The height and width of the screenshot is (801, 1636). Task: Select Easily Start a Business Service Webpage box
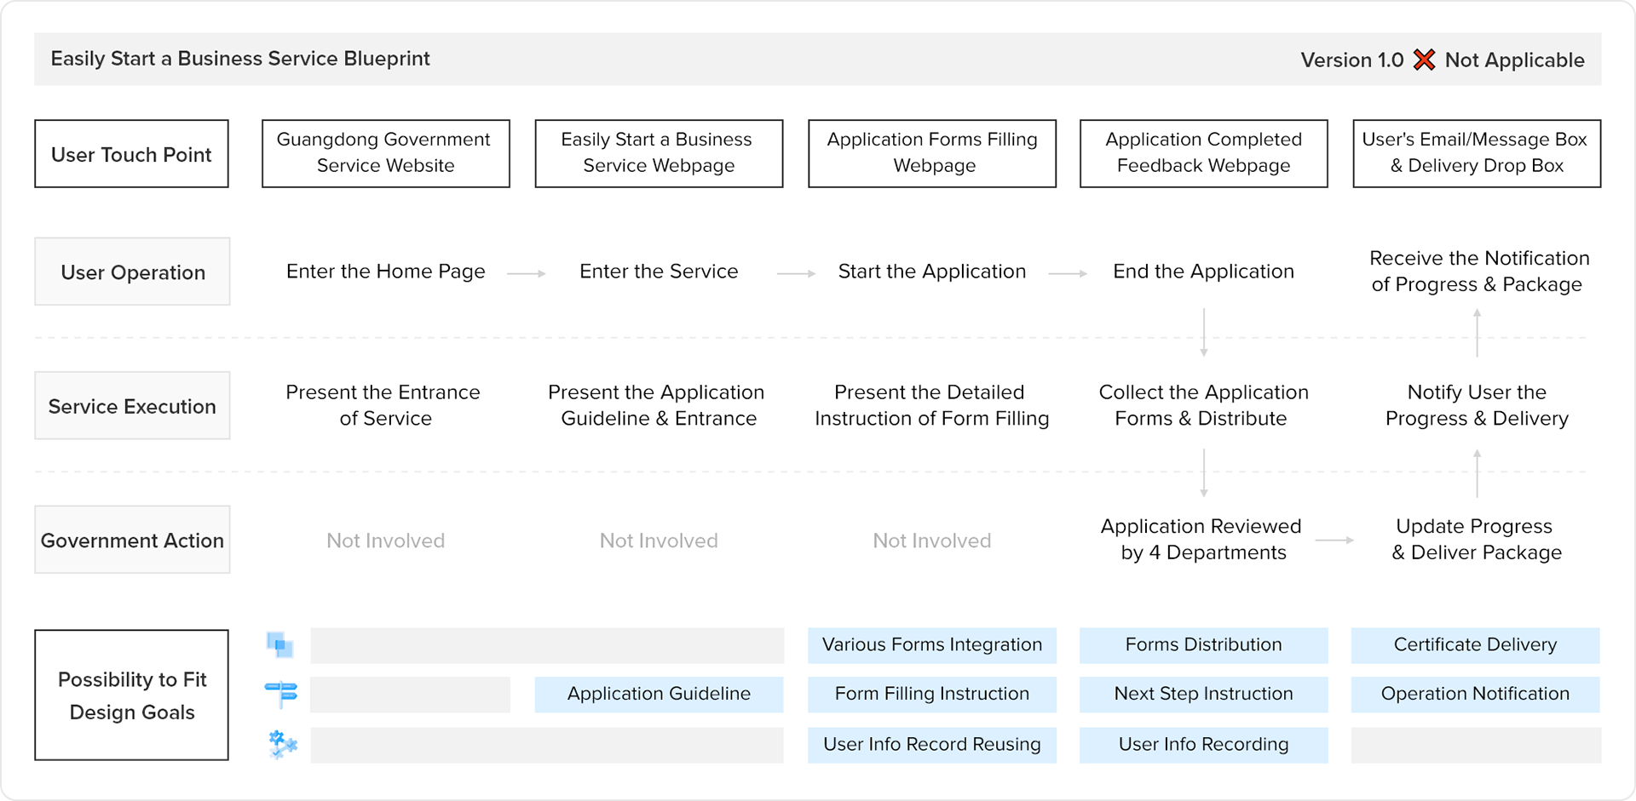pyautogui.click(x=659, y=153)
